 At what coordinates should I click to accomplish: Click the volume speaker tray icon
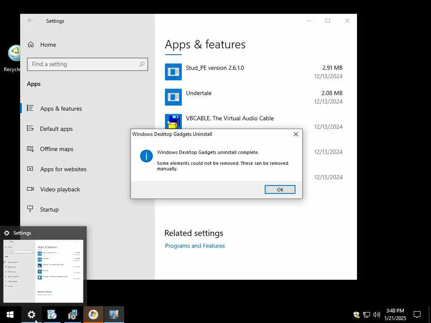[x=377, y=315]
